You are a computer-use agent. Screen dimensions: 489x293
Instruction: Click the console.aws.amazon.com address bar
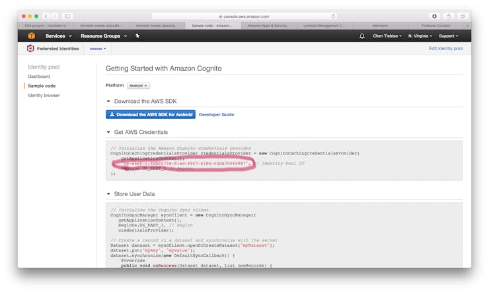coord(244,16)
